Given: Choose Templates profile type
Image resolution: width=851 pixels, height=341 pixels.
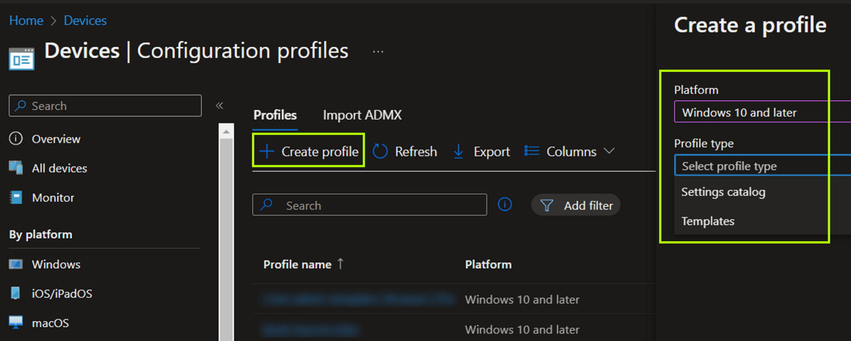Looking at the screenshot, I should [x=708, y=221].
